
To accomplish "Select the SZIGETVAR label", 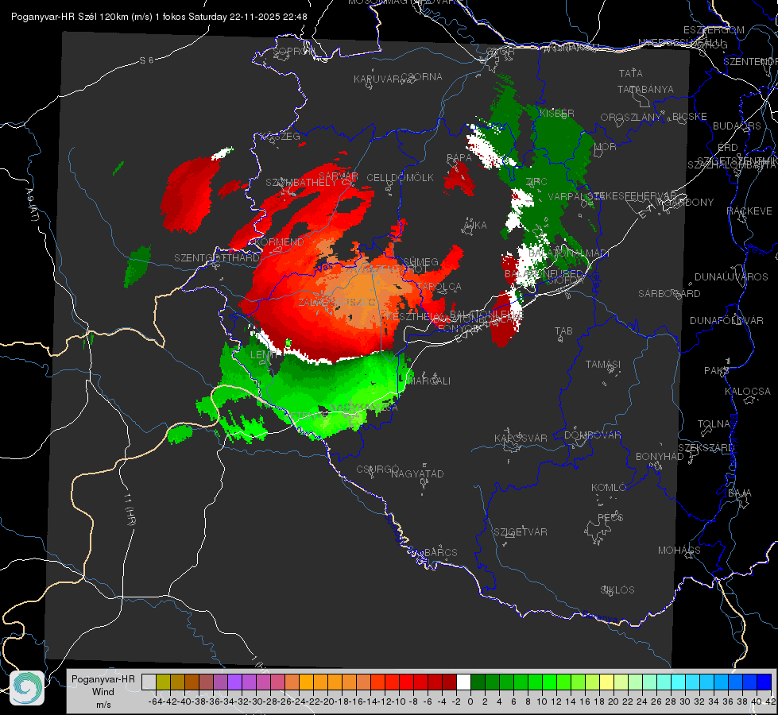I will pyautogui.click(x=521, y=532).
